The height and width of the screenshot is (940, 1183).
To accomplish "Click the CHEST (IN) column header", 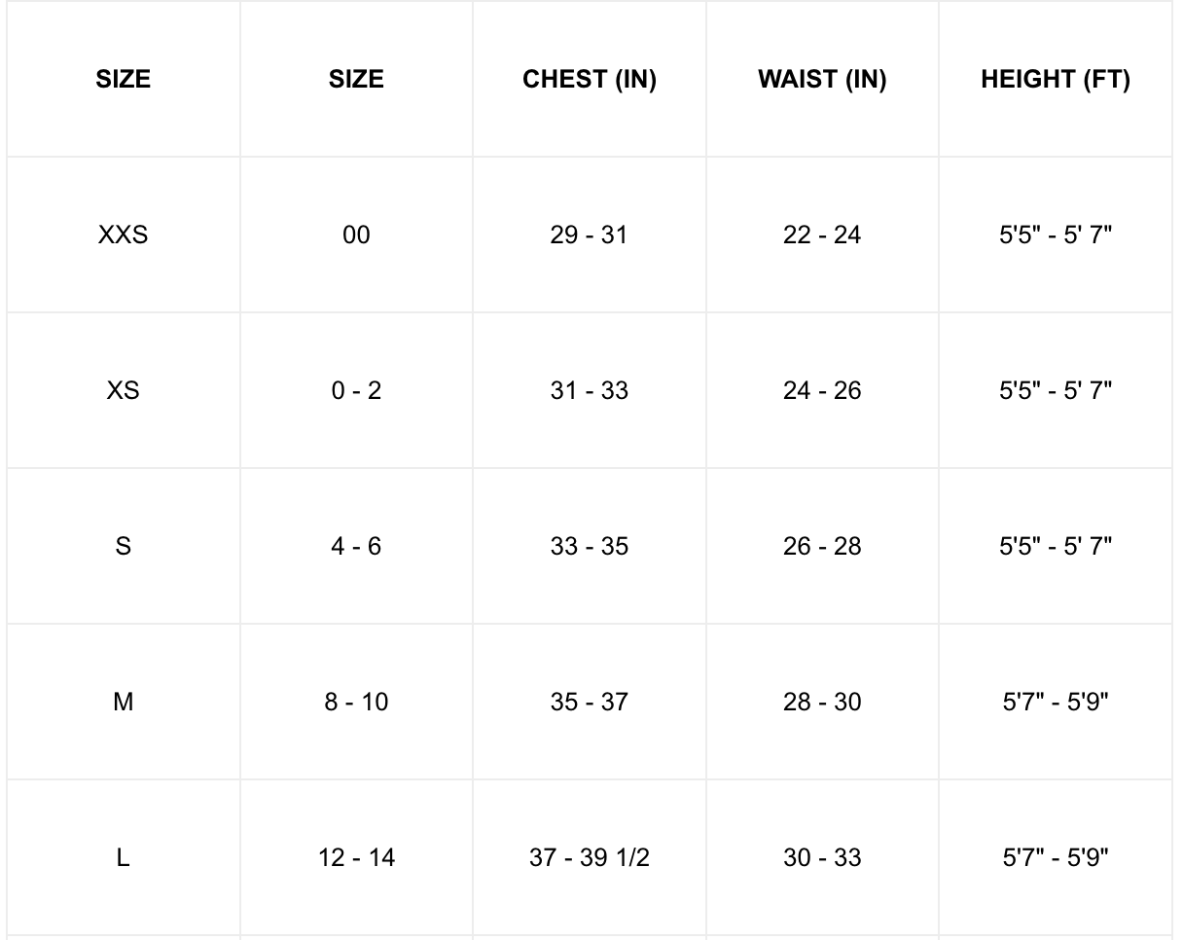I will 589,80.
